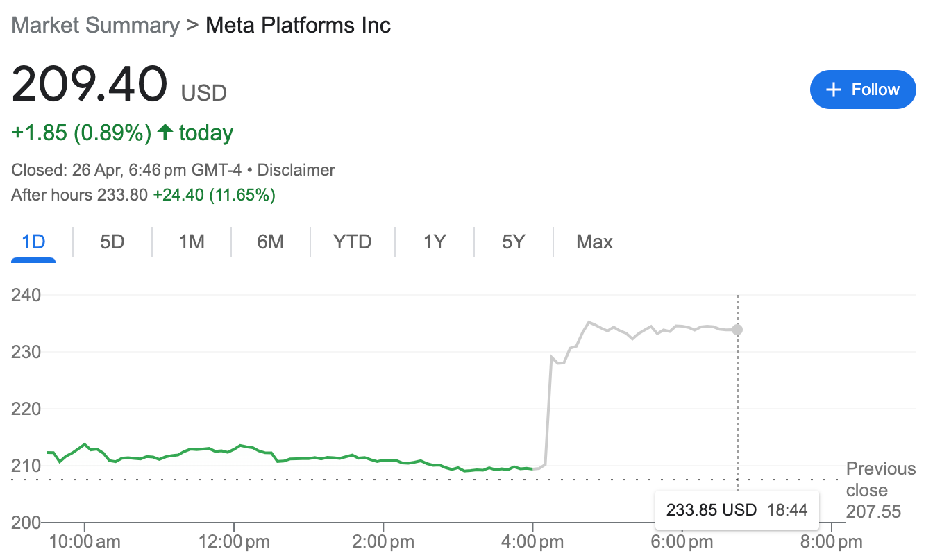The height and width of the screenshot is (558, 933).
Task: Click the green up arrow icon
Action: (165, 132)
